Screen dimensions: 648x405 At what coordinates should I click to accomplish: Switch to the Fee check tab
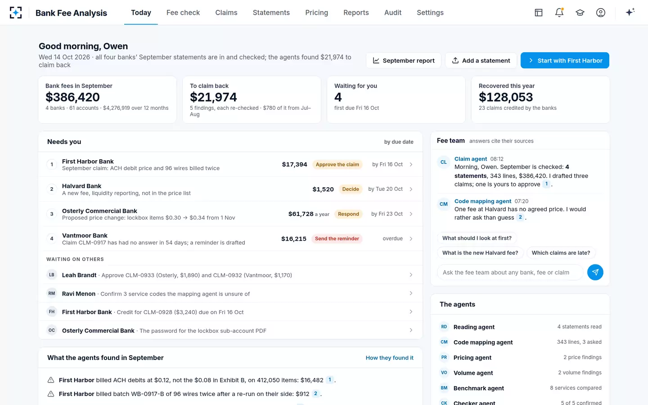(x=183, y=13)
